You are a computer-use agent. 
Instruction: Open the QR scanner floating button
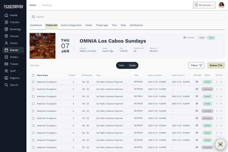coord(220,144)
